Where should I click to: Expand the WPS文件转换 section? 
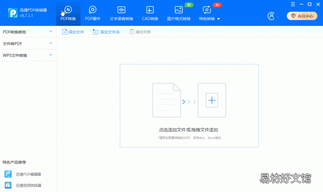coord(28,55)
